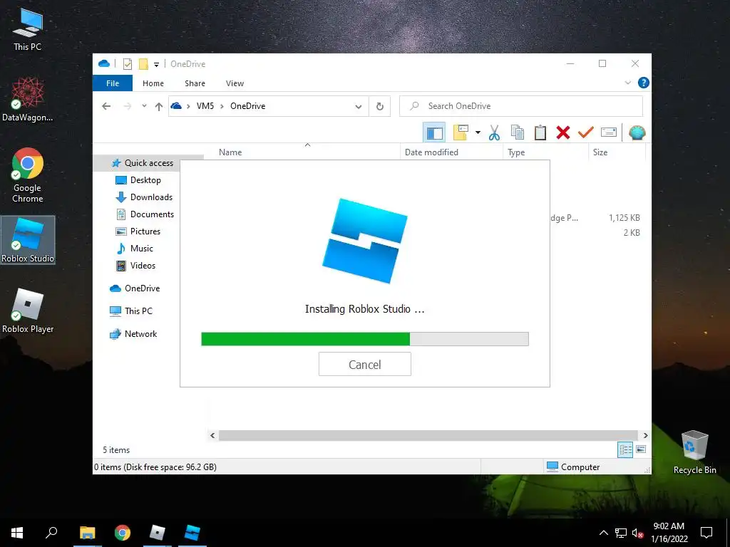Click OneDrive in the address path
Image resolution: width=730 pixels, height=547 pixels.
[247, 106]
